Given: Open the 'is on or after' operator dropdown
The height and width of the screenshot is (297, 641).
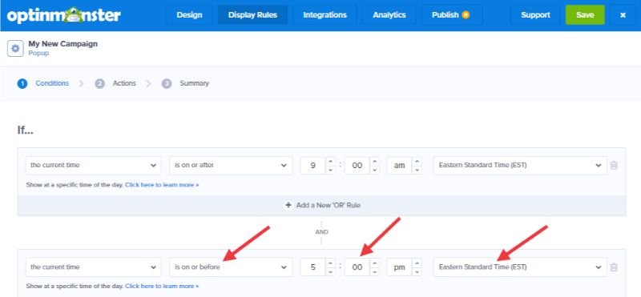Looking at the screenshot, I should 231,166.
